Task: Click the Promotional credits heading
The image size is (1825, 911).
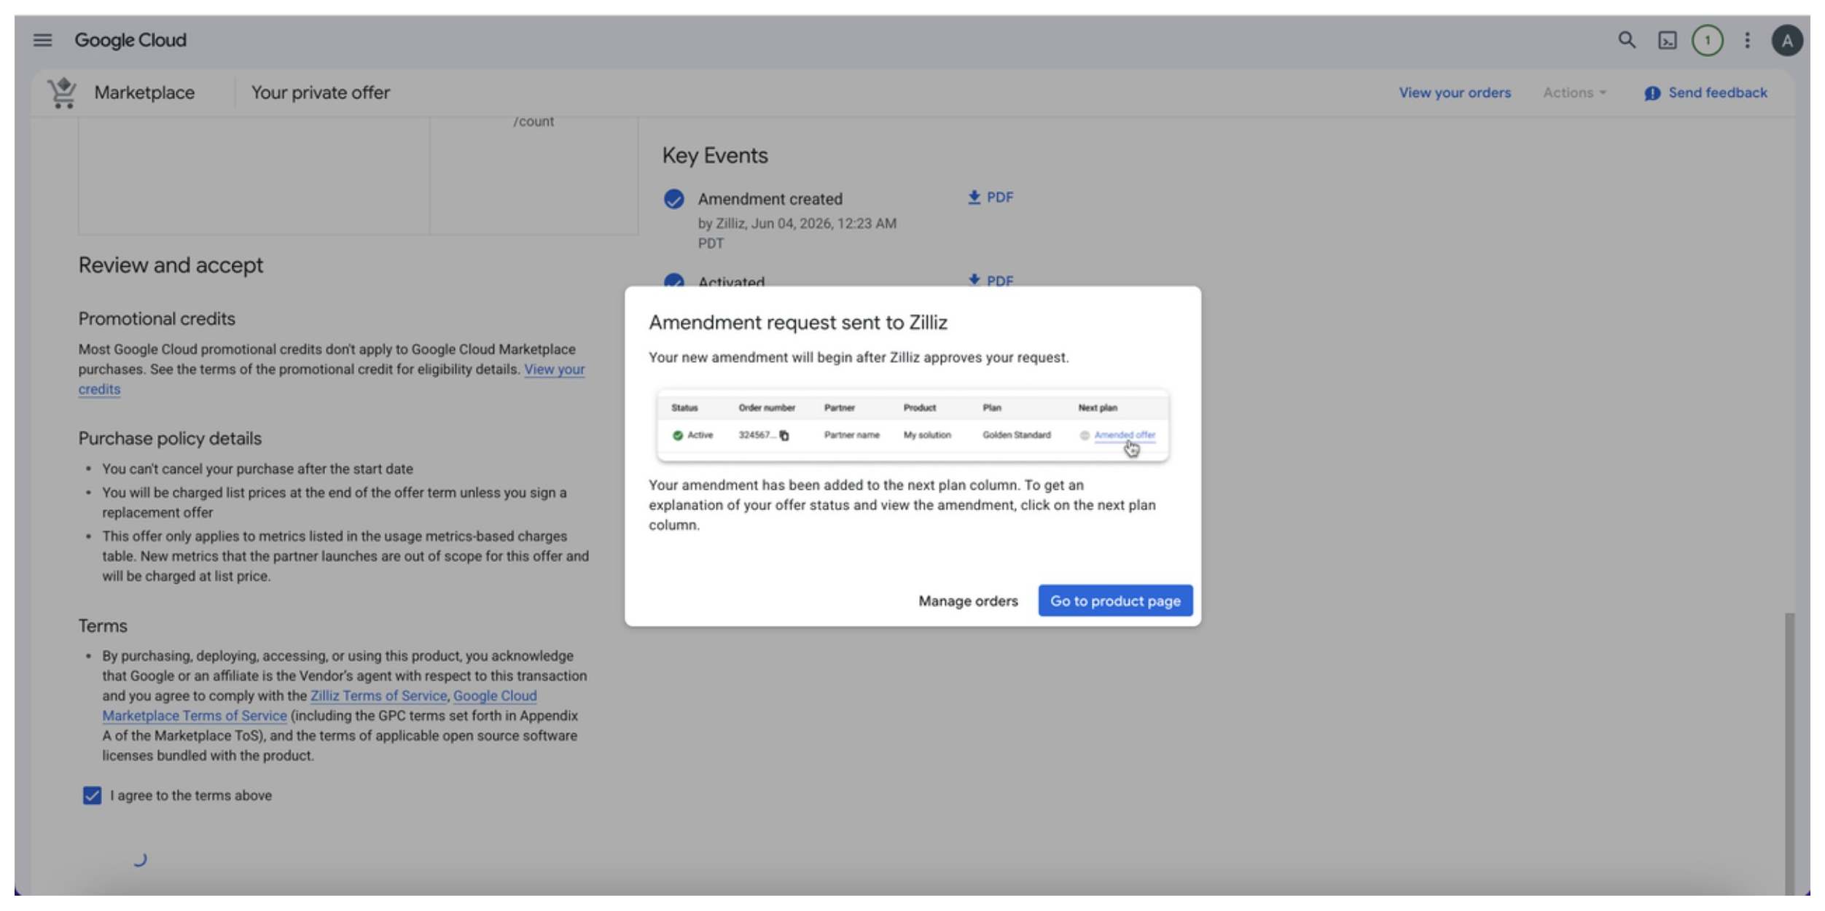Action: (157, 318)
